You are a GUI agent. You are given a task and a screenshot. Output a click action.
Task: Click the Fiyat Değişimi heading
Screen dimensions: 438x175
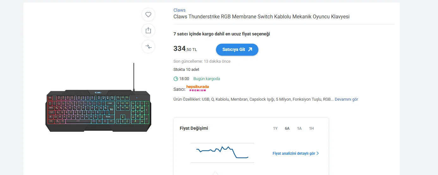(x=194, y=128)
